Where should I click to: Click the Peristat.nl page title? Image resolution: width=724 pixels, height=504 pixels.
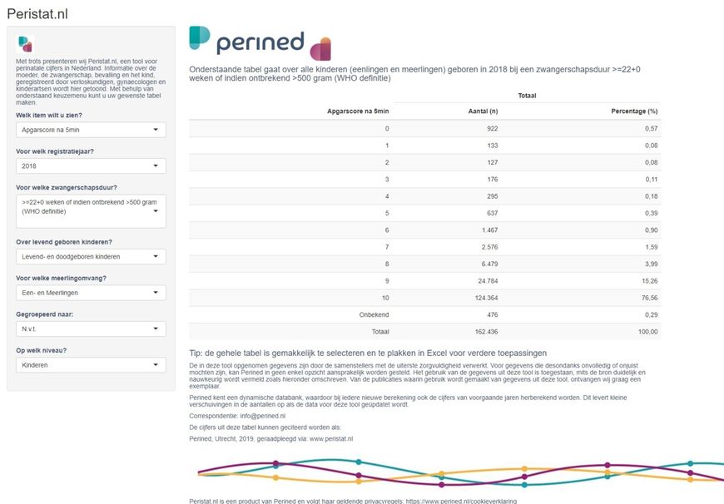pos(37,14)
